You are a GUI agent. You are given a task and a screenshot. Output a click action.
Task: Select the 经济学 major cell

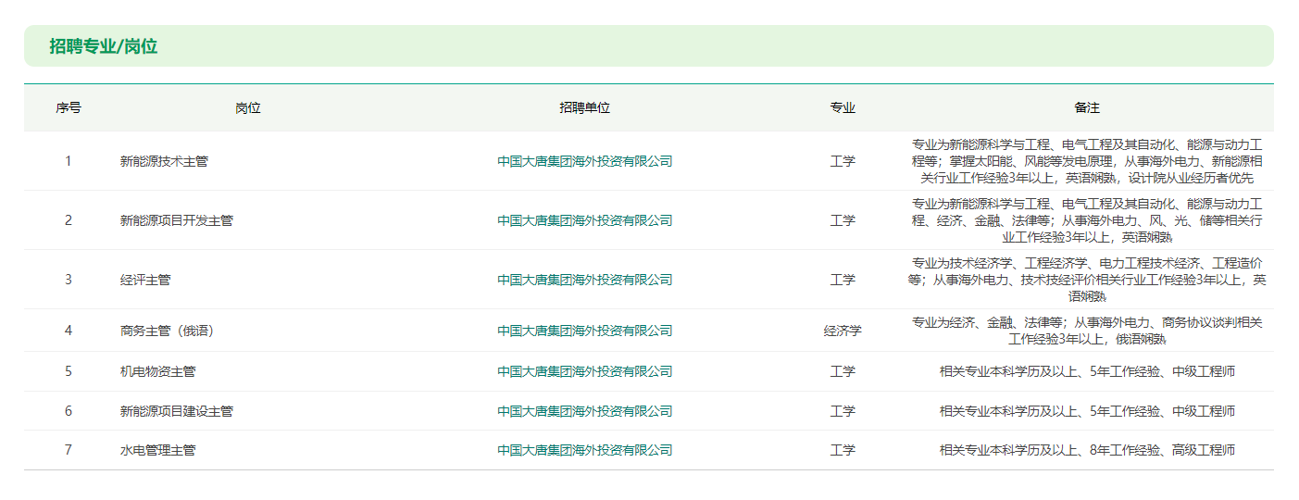click(x=843, y=331)
